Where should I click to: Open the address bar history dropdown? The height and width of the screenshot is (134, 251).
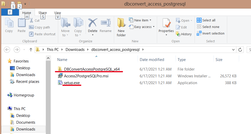coord(233,50)
